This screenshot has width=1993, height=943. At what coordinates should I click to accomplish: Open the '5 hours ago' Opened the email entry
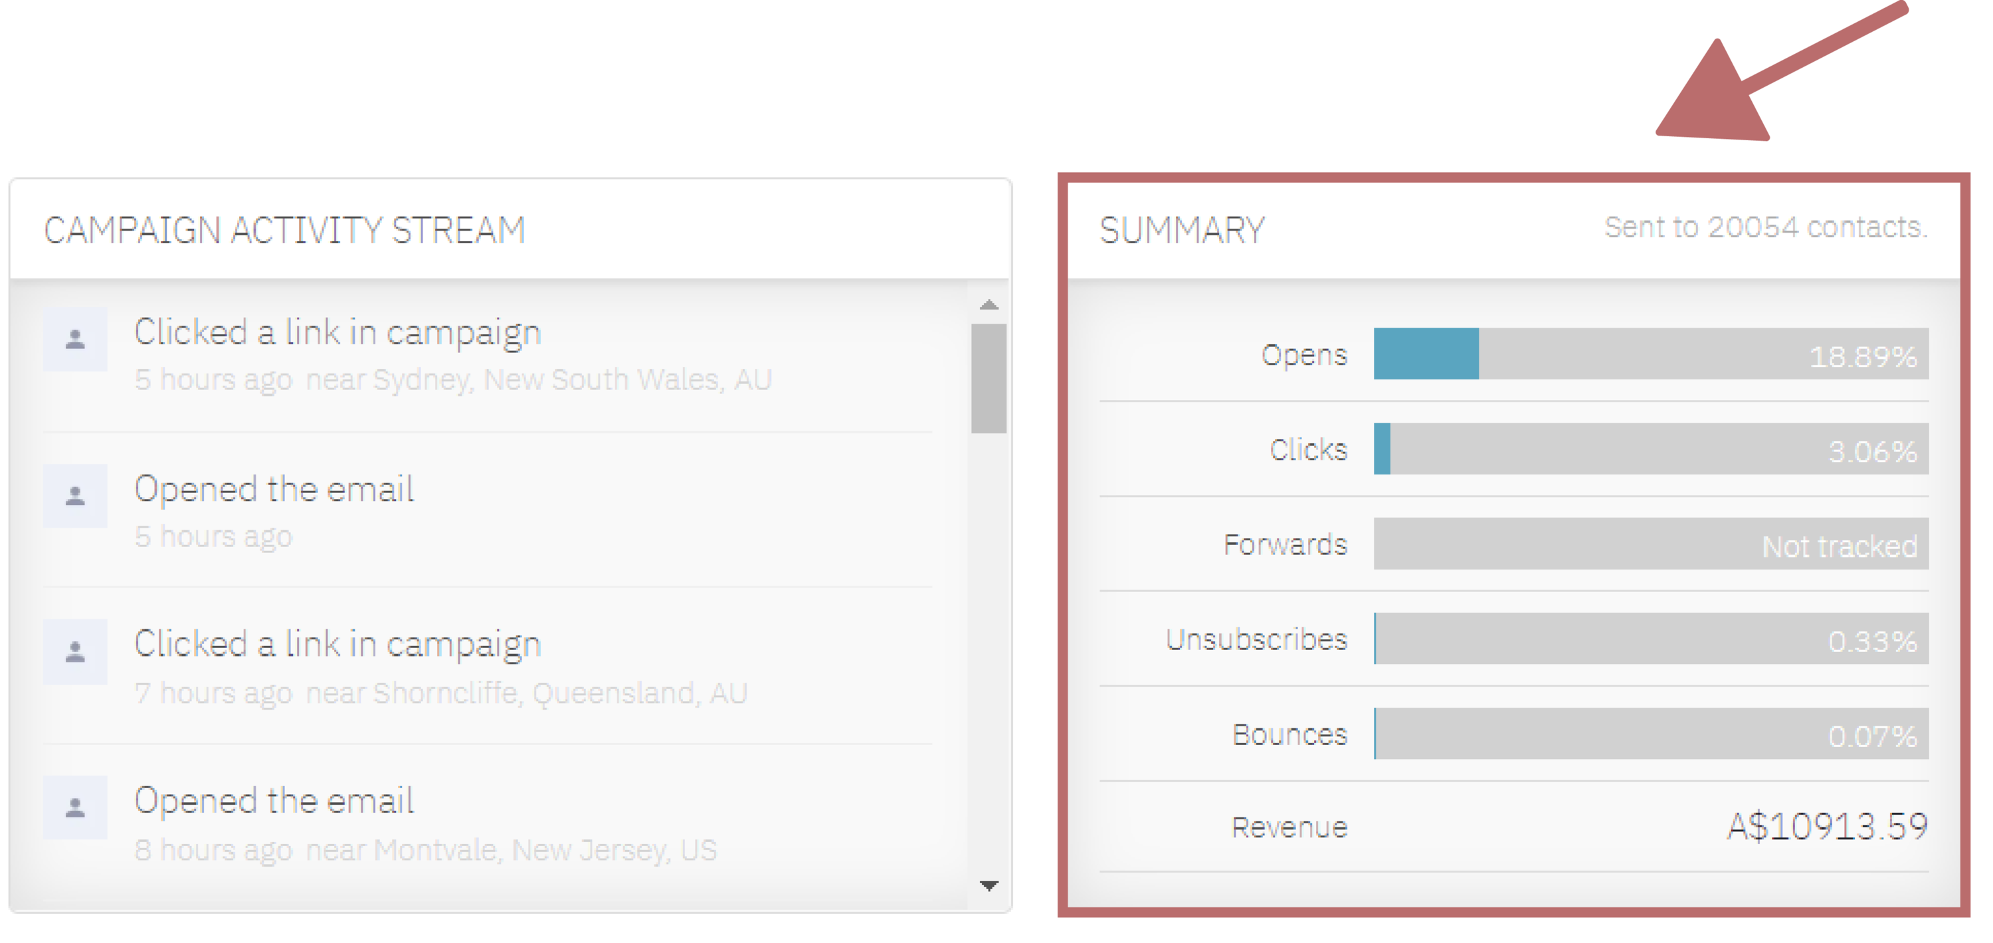click(274, 489)
